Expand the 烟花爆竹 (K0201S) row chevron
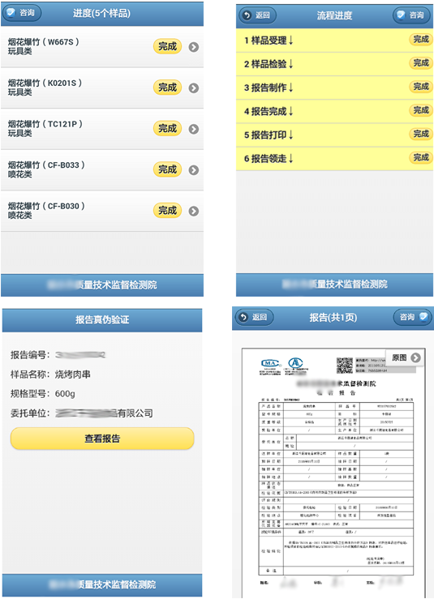This screenshot has width=434, height=599. coord(194,88)
